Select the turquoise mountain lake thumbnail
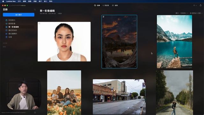This screenshot has height=115, width=204. (x=174, y=42)
